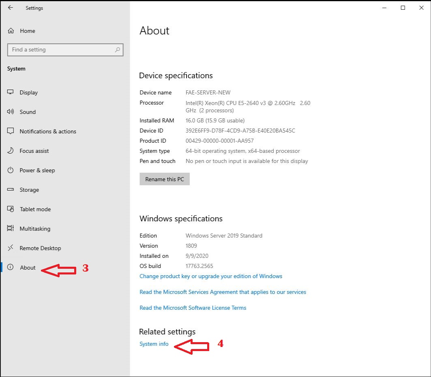The image size is (431, 377).
Task: Click the Notifications & actions icon
Action: 11,131
